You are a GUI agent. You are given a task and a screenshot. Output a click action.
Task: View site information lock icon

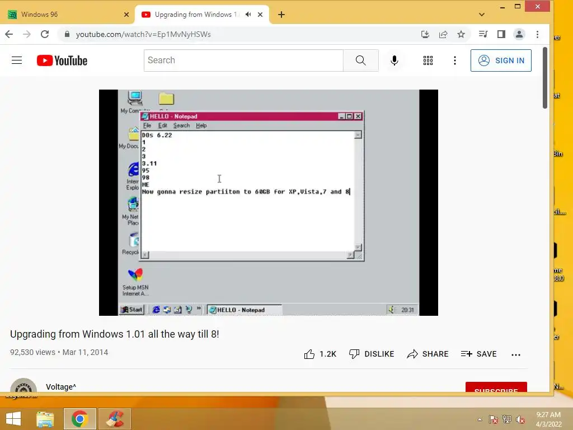coord(67,34)
